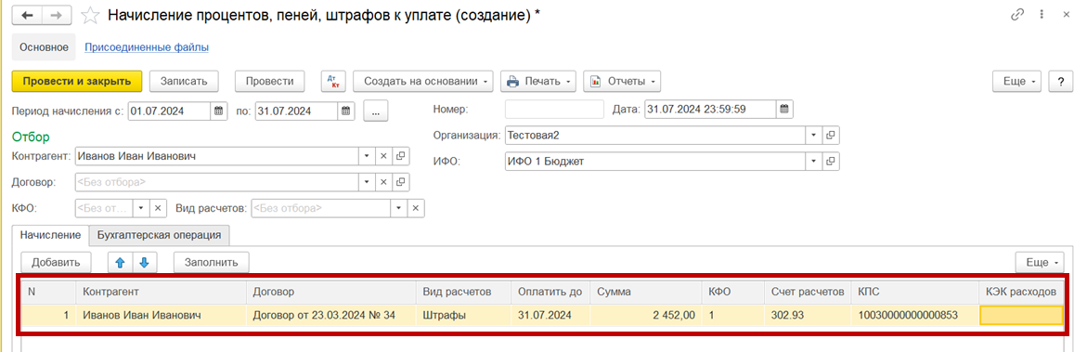
Task: Copy link via chain icon
Action: coord(1017,15)
